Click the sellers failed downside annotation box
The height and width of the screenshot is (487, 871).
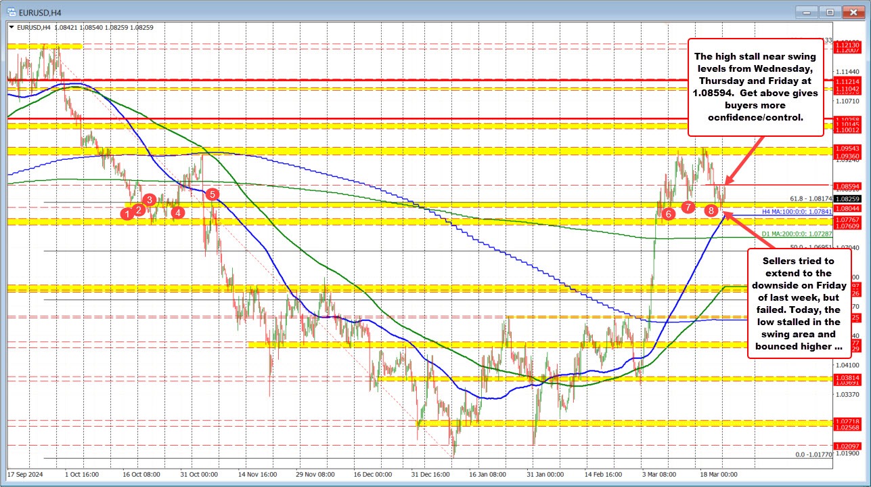[x=799, y=303]
